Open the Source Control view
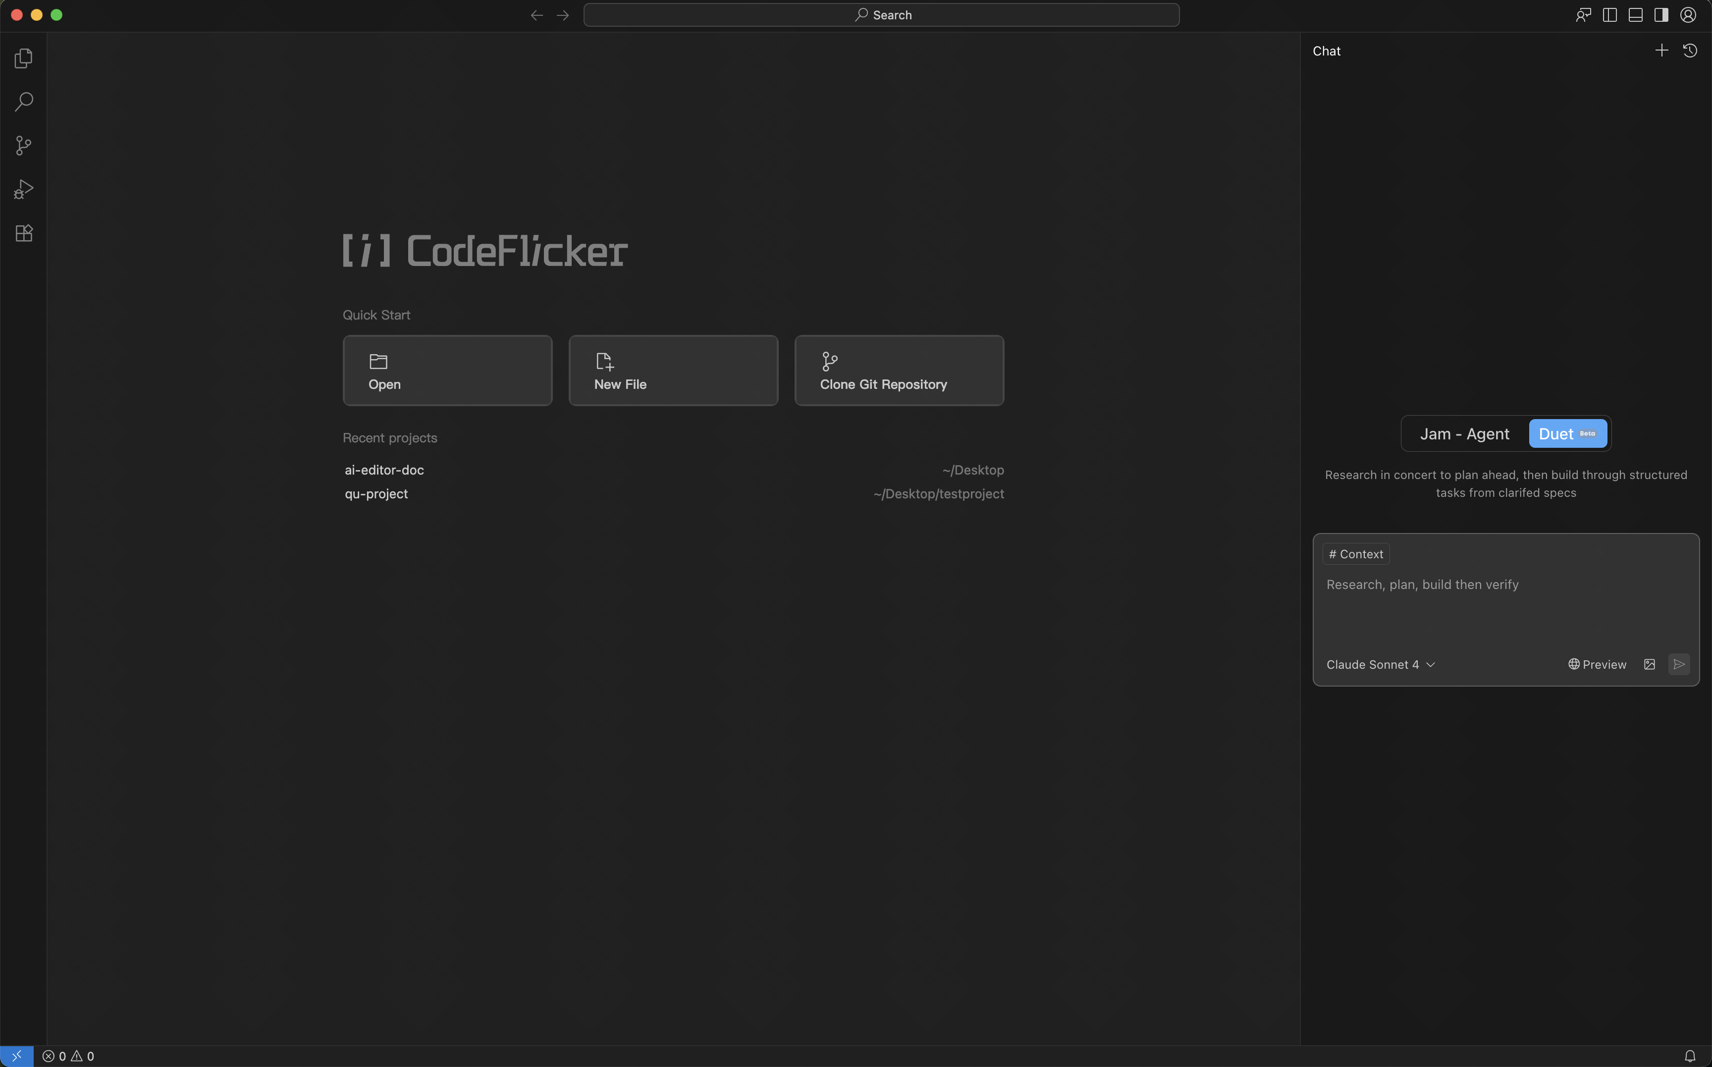 tap(23, 145)
